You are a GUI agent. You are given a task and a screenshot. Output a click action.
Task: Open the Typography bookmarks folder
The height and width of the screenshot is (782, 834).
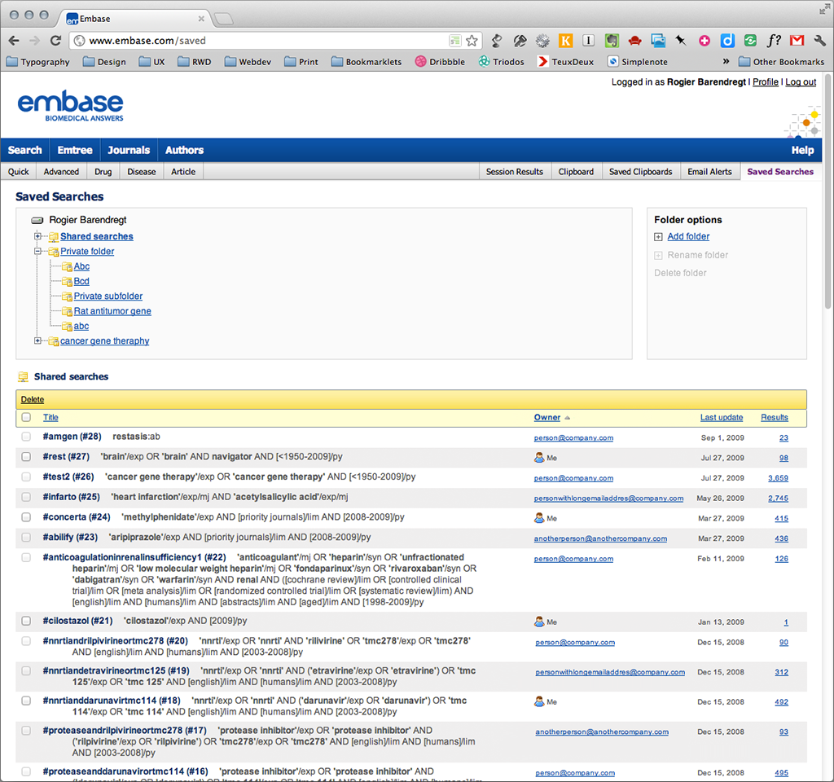(x=37, y=62)
